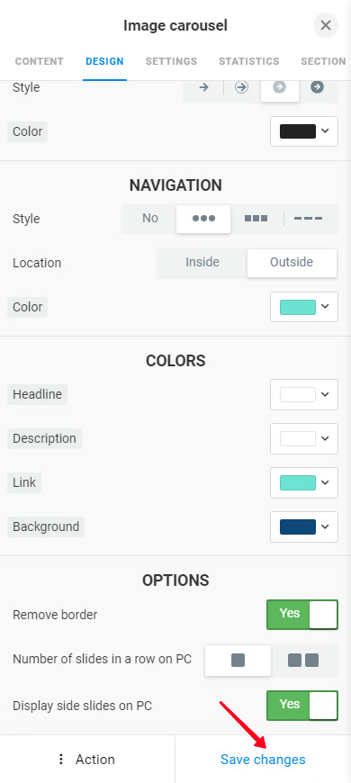Set two slides per row on PC
The height and width of the screenshot is (783, 351).
tap(303, 661)
